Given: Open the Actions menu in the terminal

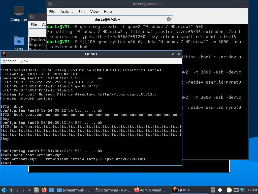Looking at the screenshot, I should point(67,12).
